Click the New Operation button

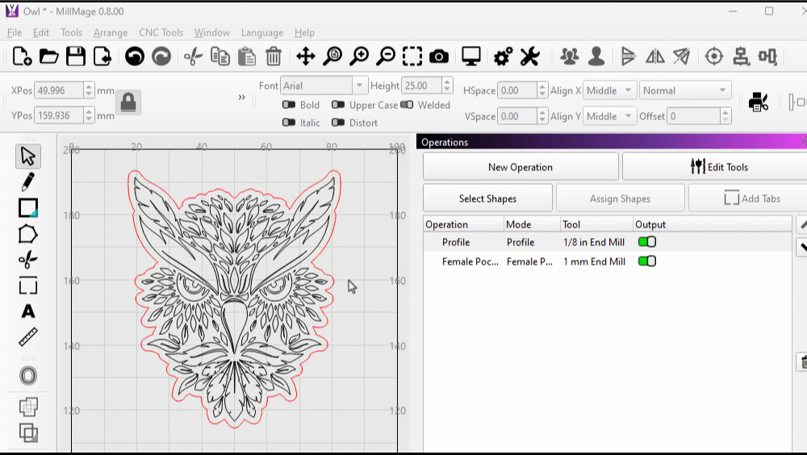(x=521, y=167)
